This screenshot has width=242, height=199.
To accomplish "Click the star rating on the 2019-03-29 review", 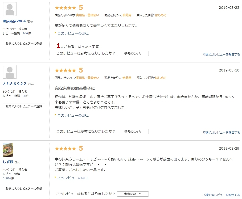I will [65, 149].
